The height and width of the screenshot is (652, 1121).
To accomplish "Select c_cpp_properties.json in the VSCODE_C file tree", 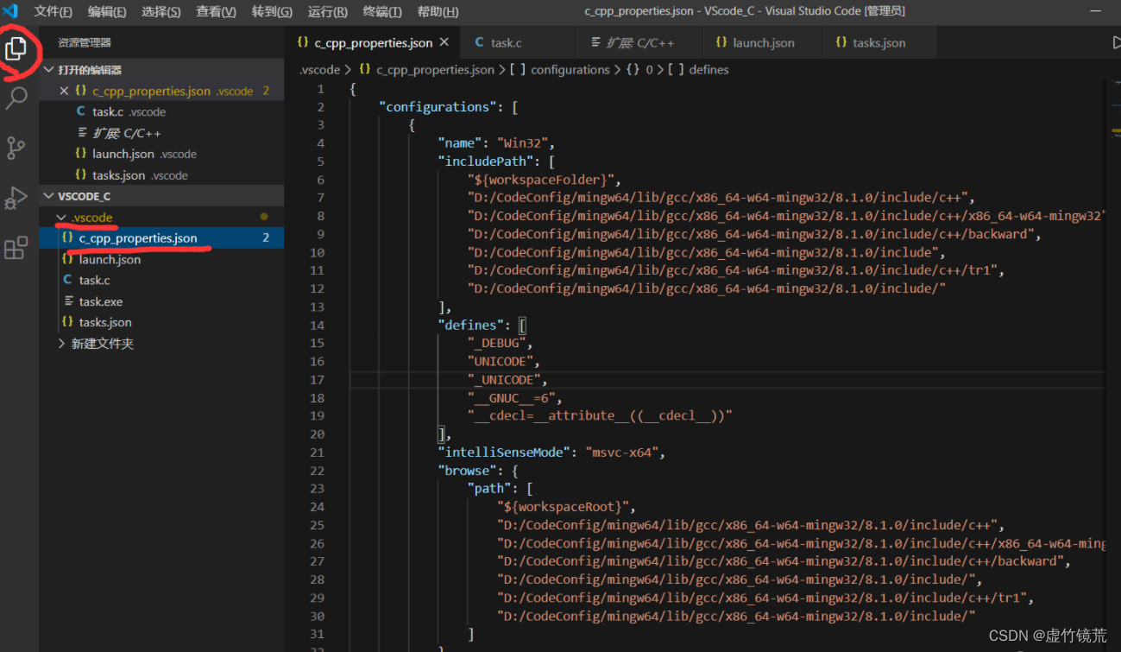I will tap(161, 238).
